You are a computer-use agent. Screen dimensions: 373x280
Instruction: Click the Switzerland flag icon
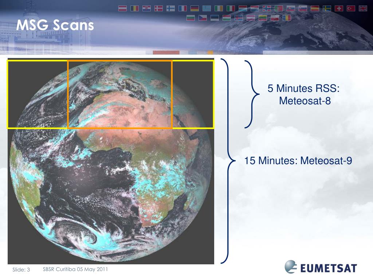339,9
